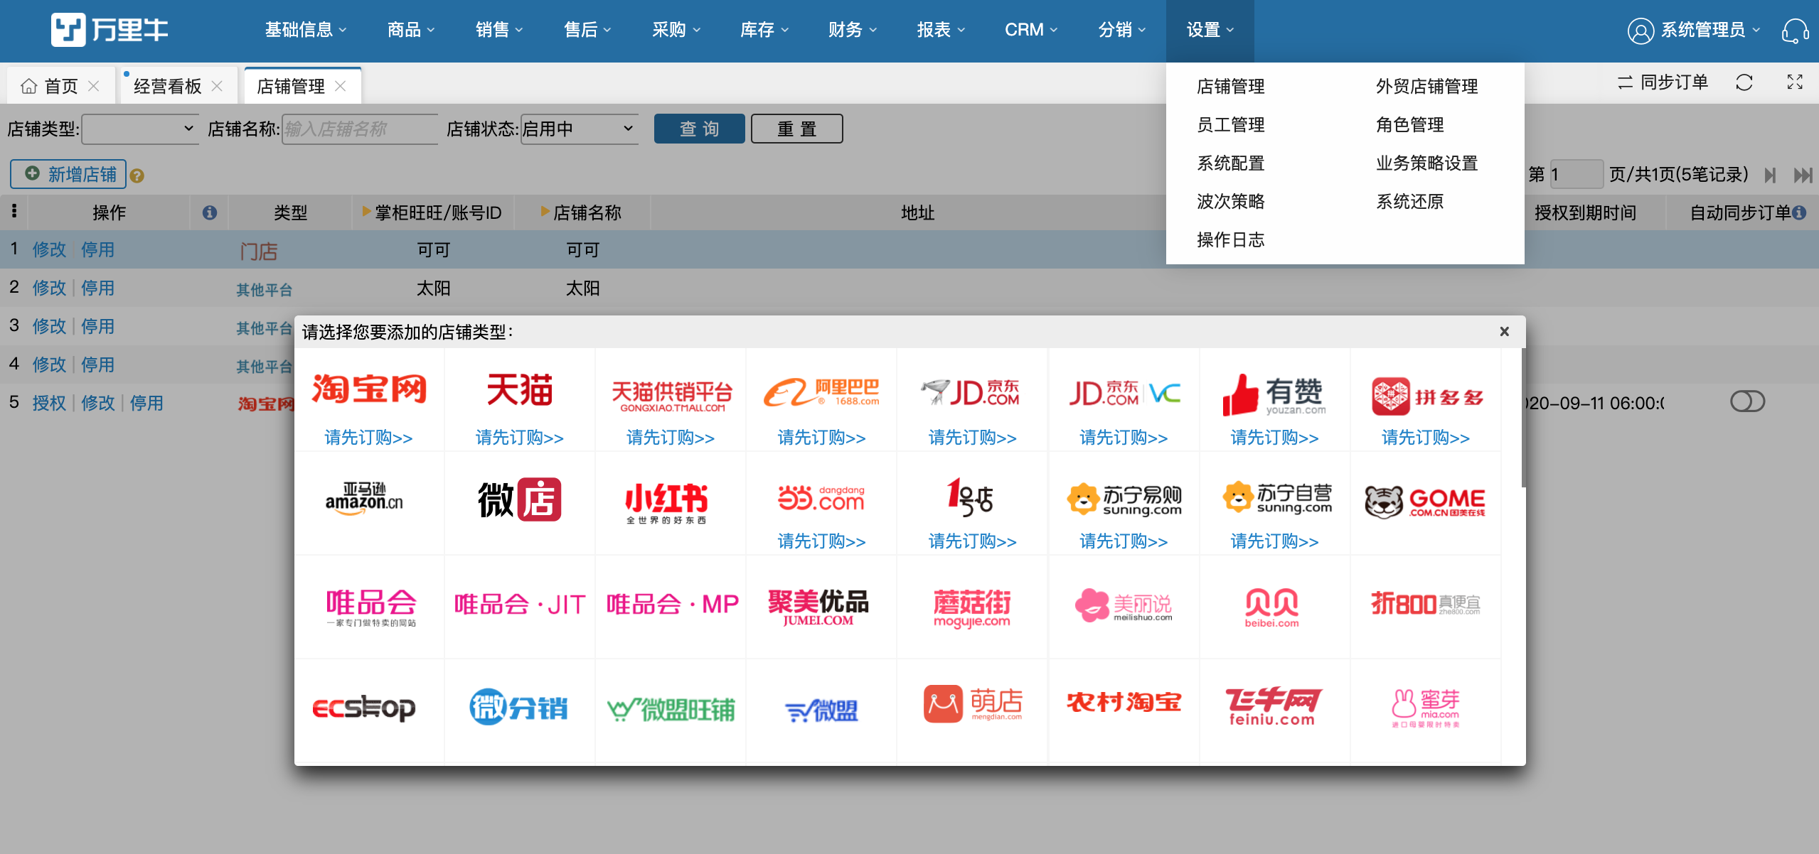Select the Feiniu (飞牛网) logo
Image resolution: width=1819 pixels, height=854 pixels.
pyautogui.click(x=1273, y=706)
